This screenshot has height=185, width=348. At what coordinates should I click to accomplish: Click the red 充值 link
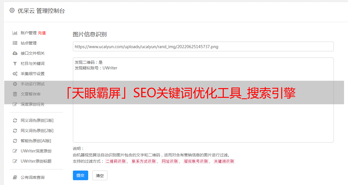click(x=42, y=33)
